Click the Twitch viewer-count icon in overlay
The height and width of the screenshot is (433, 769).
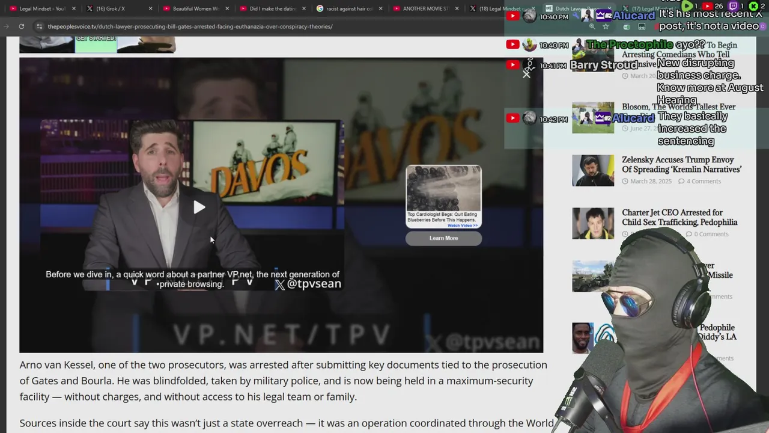point(733,6)
